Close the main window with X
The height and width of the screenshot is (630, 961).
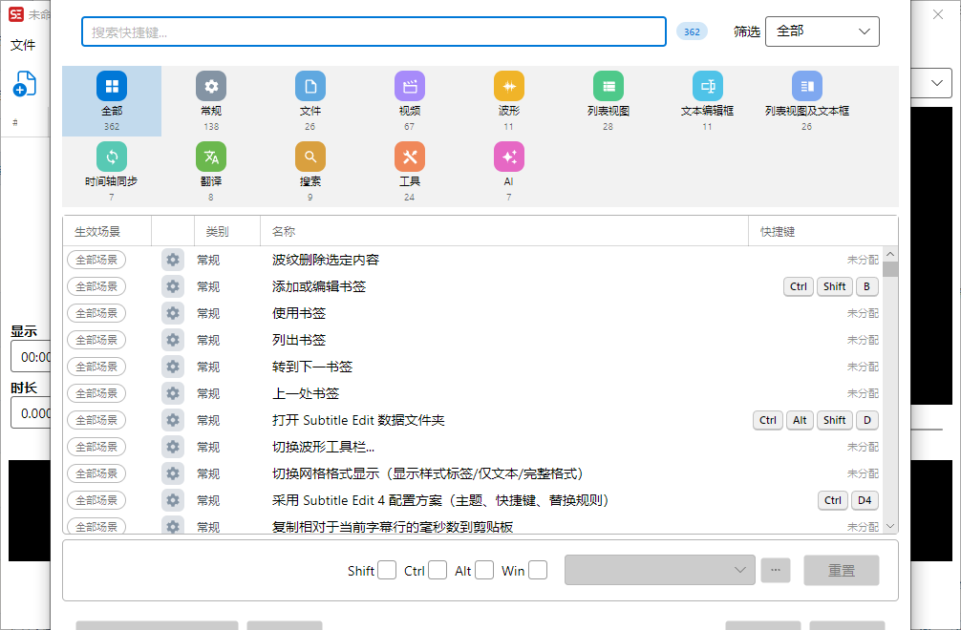tap(938, 14)
